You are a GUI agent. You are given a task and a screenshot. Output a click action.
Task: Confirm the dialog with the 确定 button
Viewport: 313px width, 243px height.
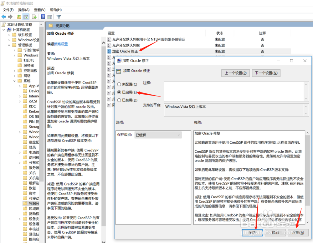(252, 233)
